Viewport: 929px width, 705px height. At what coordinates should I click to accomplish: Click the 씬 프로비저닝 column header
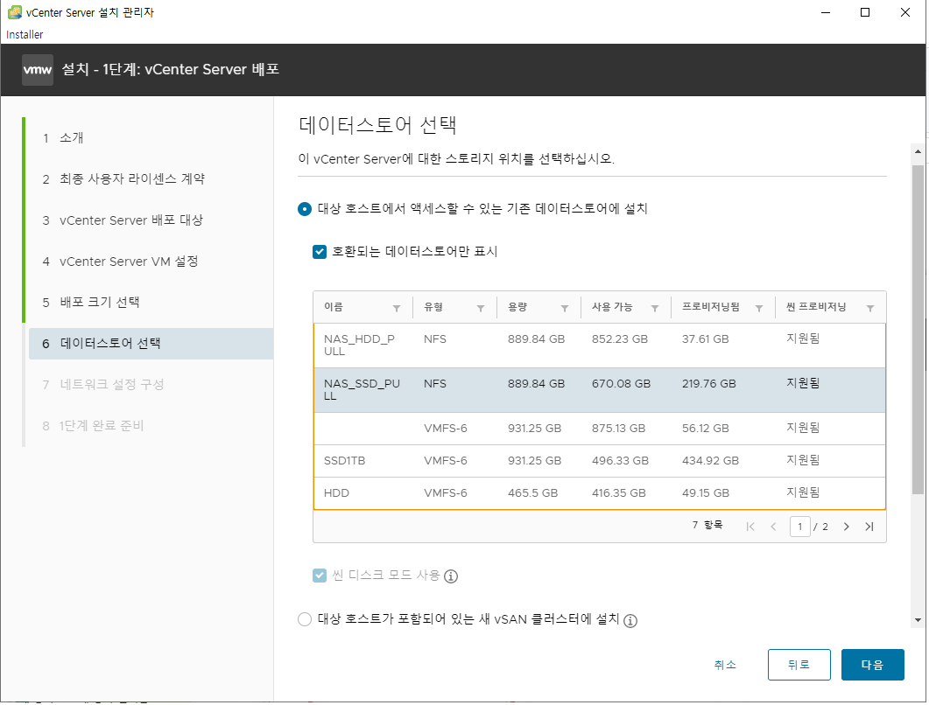pos(816,307)
